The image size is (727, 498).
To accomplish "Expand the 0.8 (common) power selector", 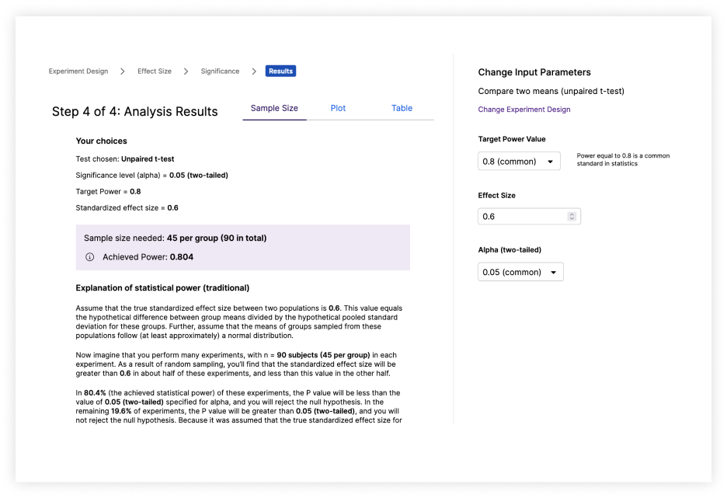I will tap(519, 161).
